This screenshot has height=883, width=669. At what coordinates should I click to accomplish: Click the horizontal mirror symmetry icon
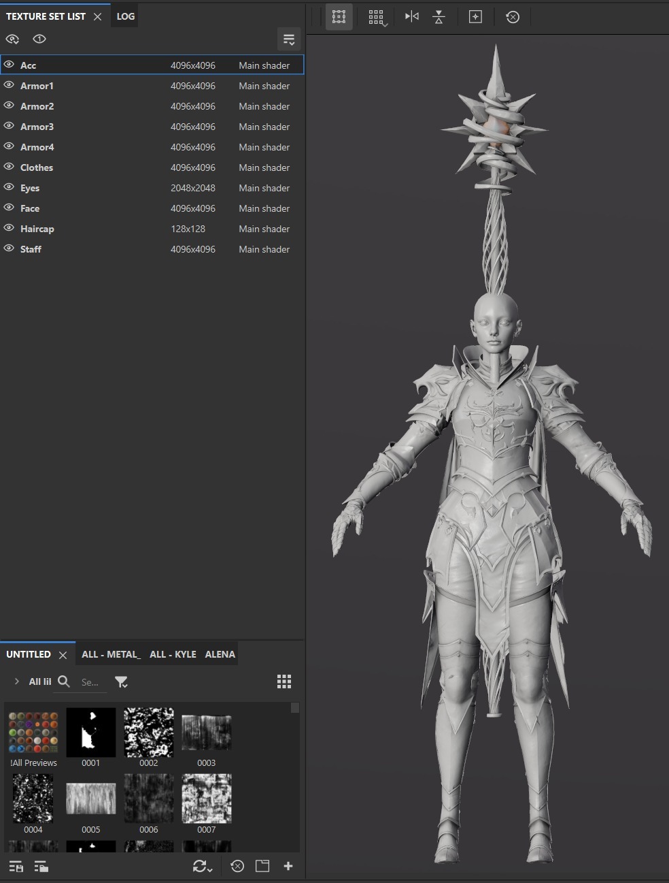(x=412, y=16)
